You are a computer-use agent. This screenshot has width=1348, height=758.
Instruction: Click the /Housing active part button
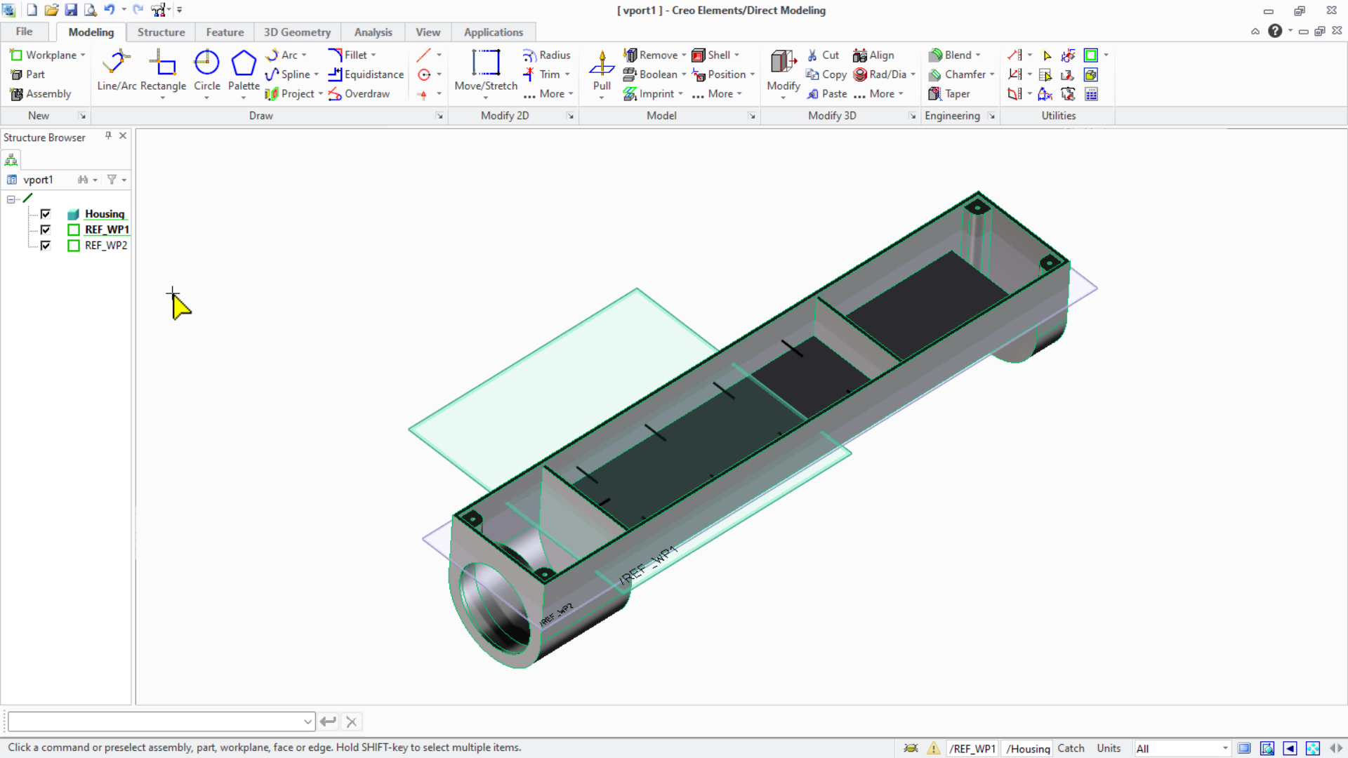[x=1028, y=748]
